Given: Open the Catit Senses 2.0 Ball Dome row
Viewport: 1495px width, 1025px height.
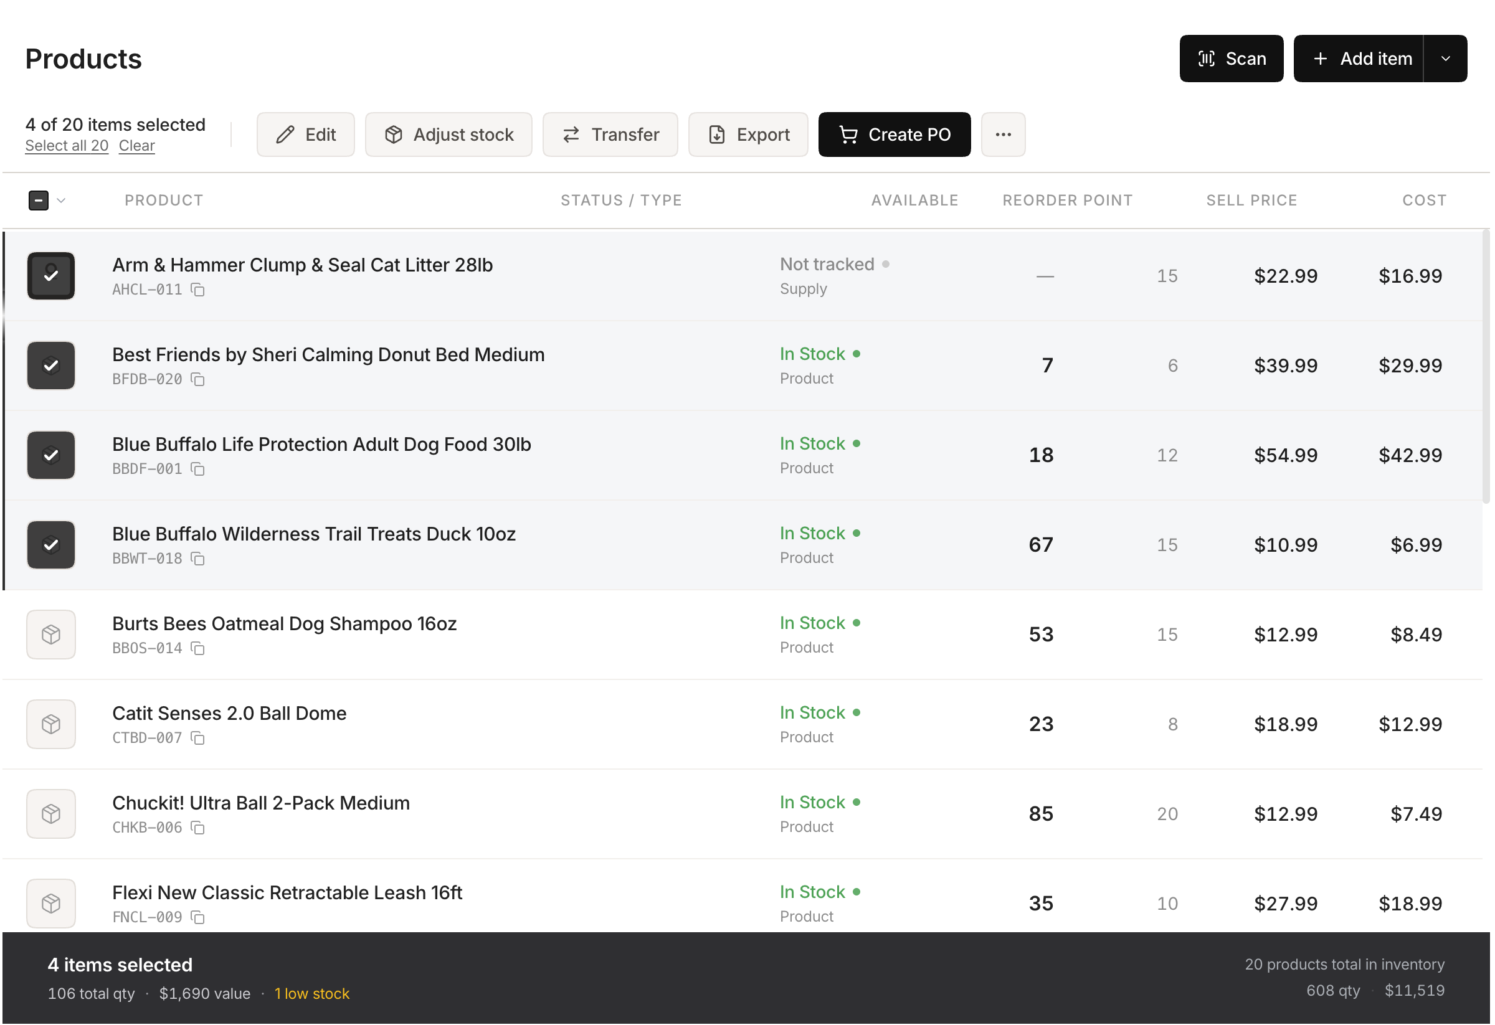Looking at the screenshot, I should (x=229, y=712).
